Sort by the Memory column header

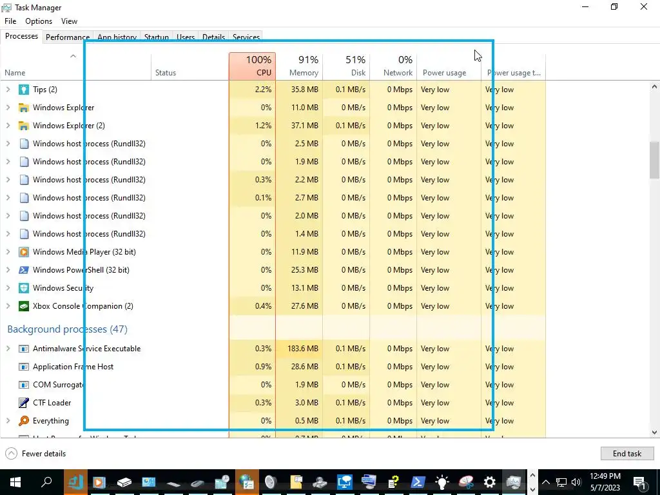click(x=299, y=66)
